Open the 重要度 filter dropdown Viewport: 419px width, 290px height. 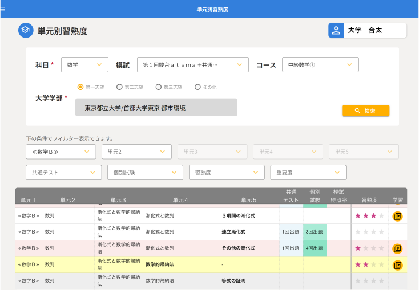click(308, 172)
